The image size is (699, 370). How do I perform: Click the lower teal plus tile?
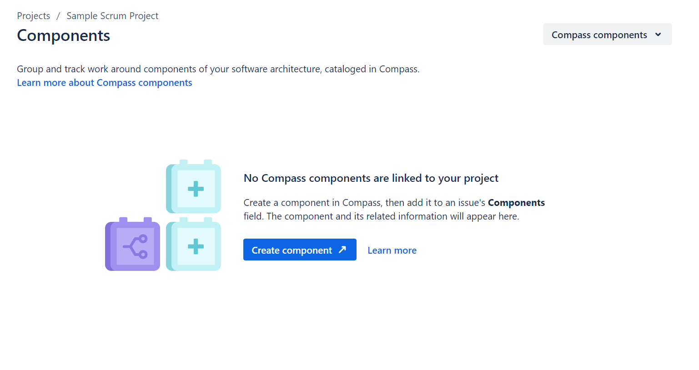tap(195, 246)
